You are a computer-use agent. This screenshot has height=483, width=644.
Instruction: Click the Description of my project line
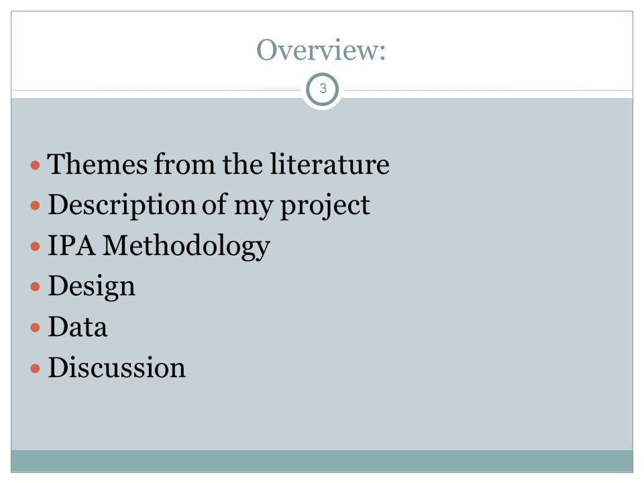click(209, 205)
